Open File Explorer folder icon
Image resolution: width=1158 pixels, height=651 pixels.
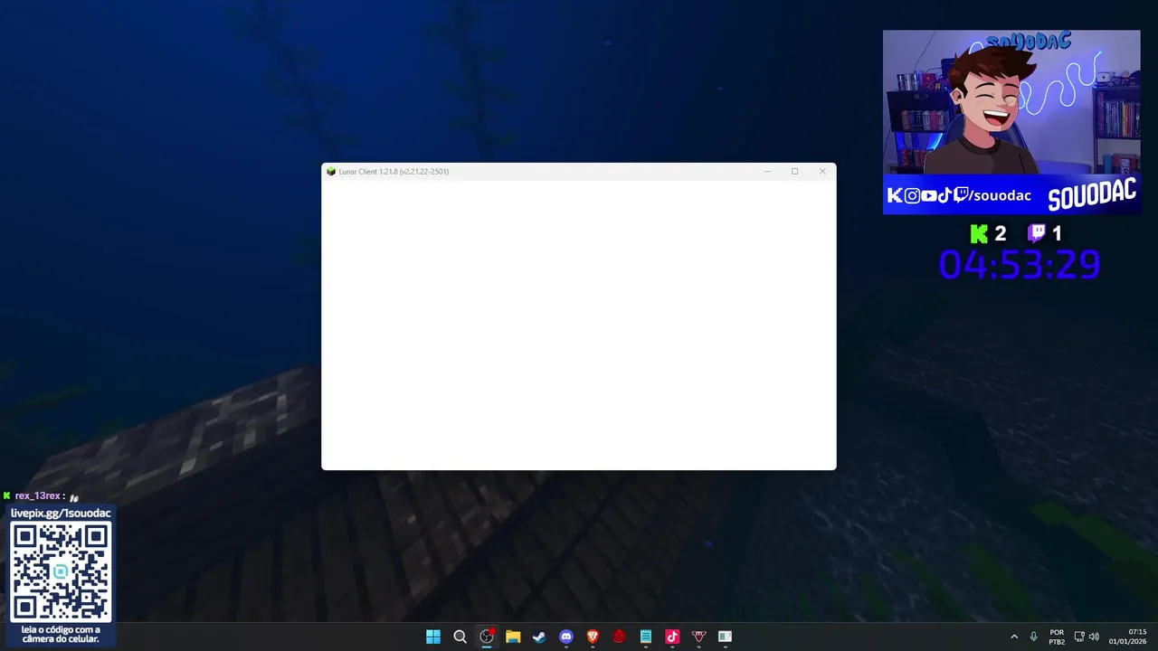point(513,637)
